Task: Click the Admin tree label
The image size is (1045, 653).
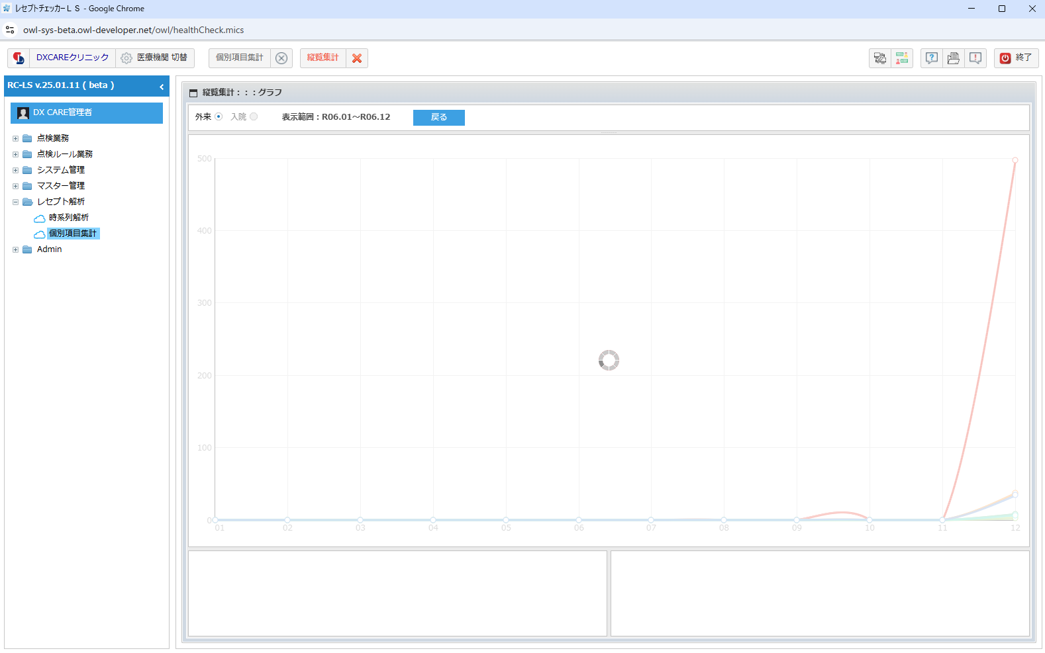Action: pyautogui.click(x=50, y=249)
